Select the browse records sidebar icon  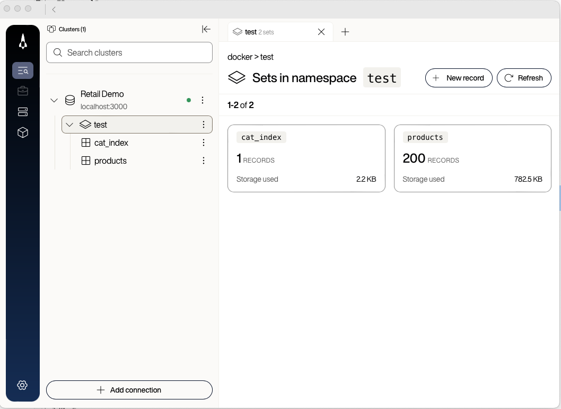coord(22,70)
